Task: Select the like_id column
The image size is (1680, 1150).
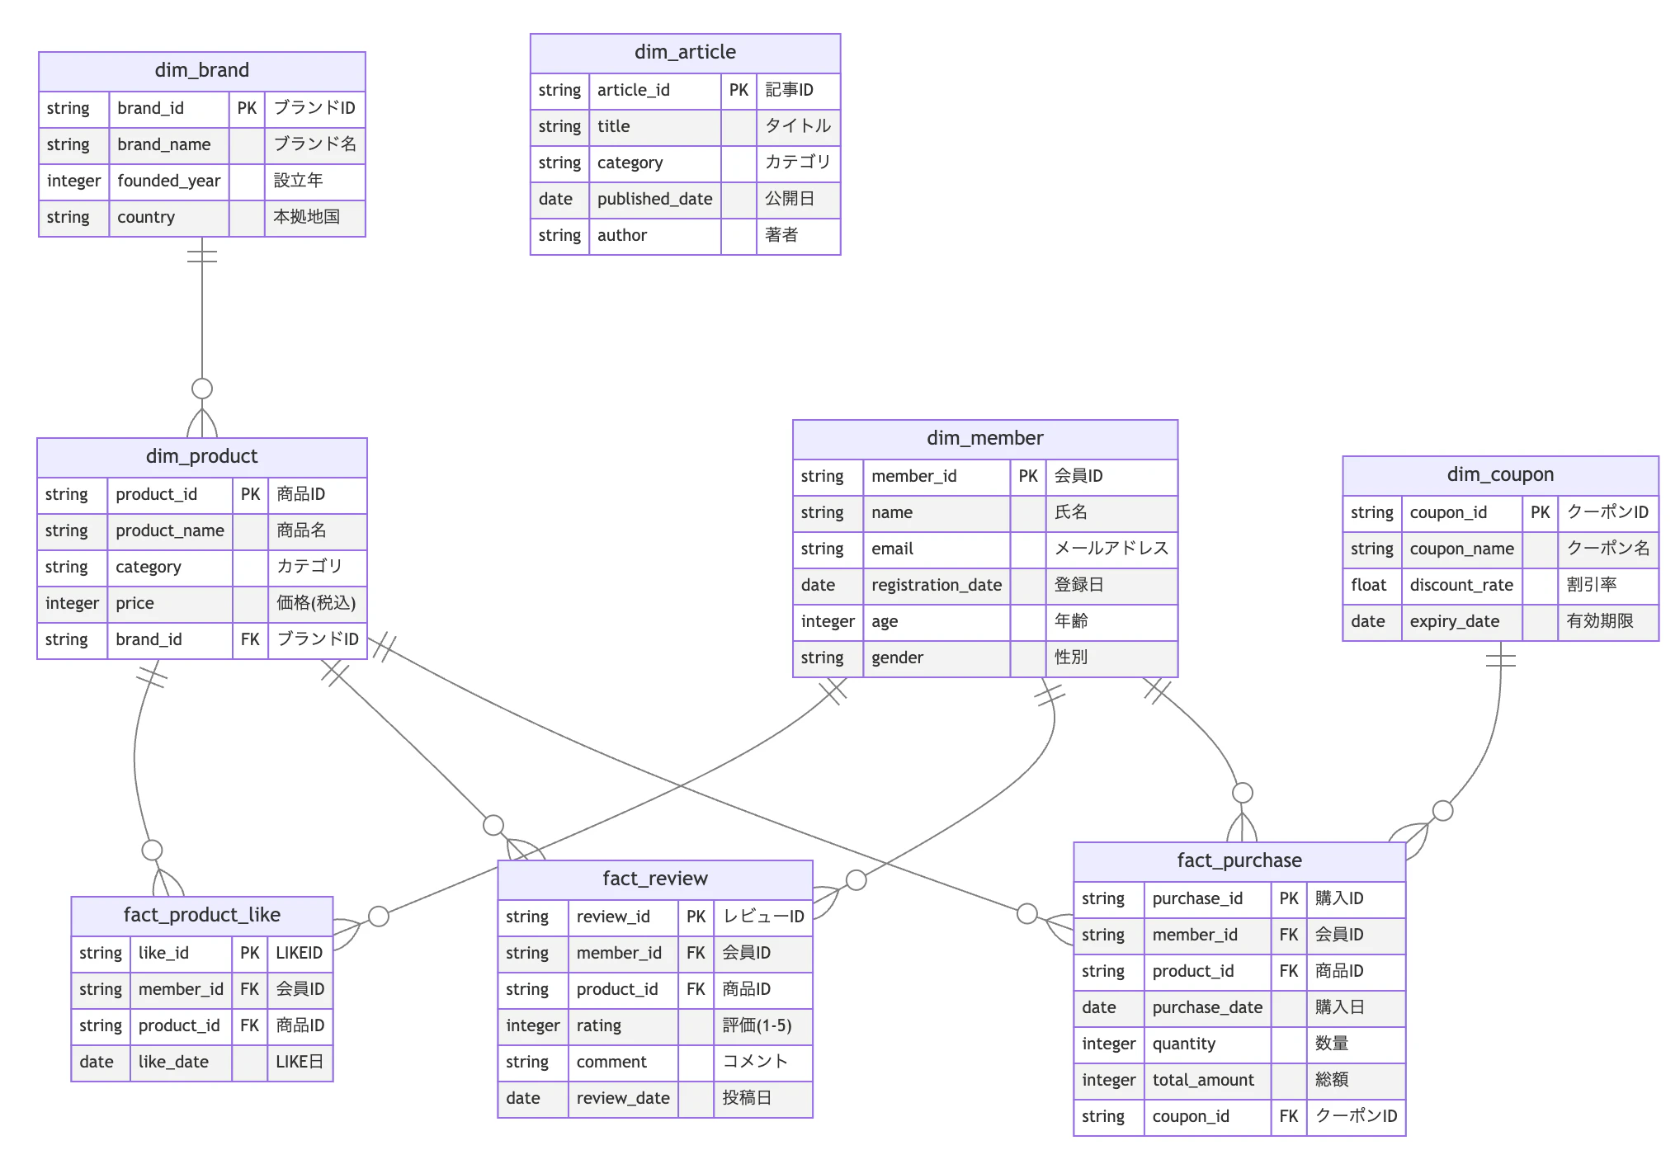Action: pos(181,953)
